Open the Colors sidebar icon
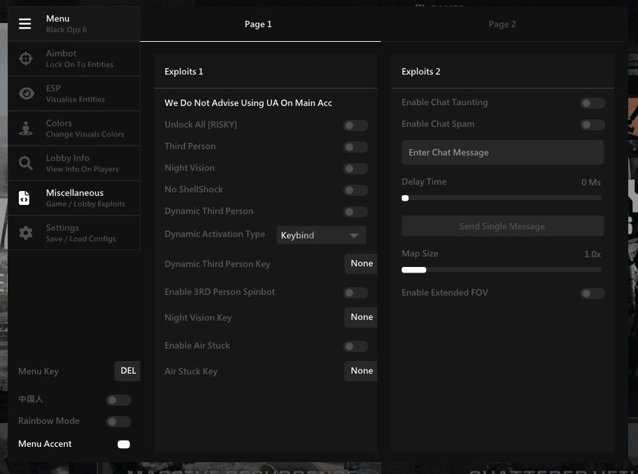This screenshot has width=638, height=474. point(26,128)
